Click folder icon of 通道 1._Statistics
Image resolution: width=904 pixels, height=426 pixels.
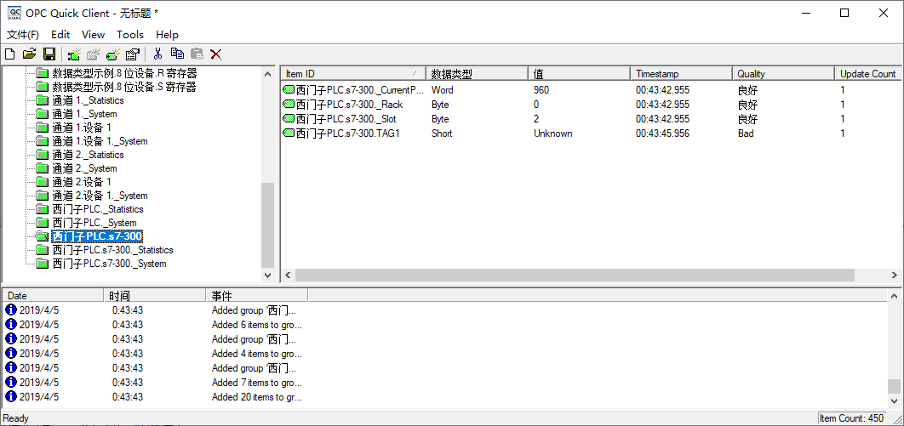click(42, 100)
